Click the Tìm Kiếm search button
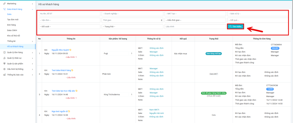Viewport: 293px width, 123px height. pyautogui.click(x=235, y=26)
